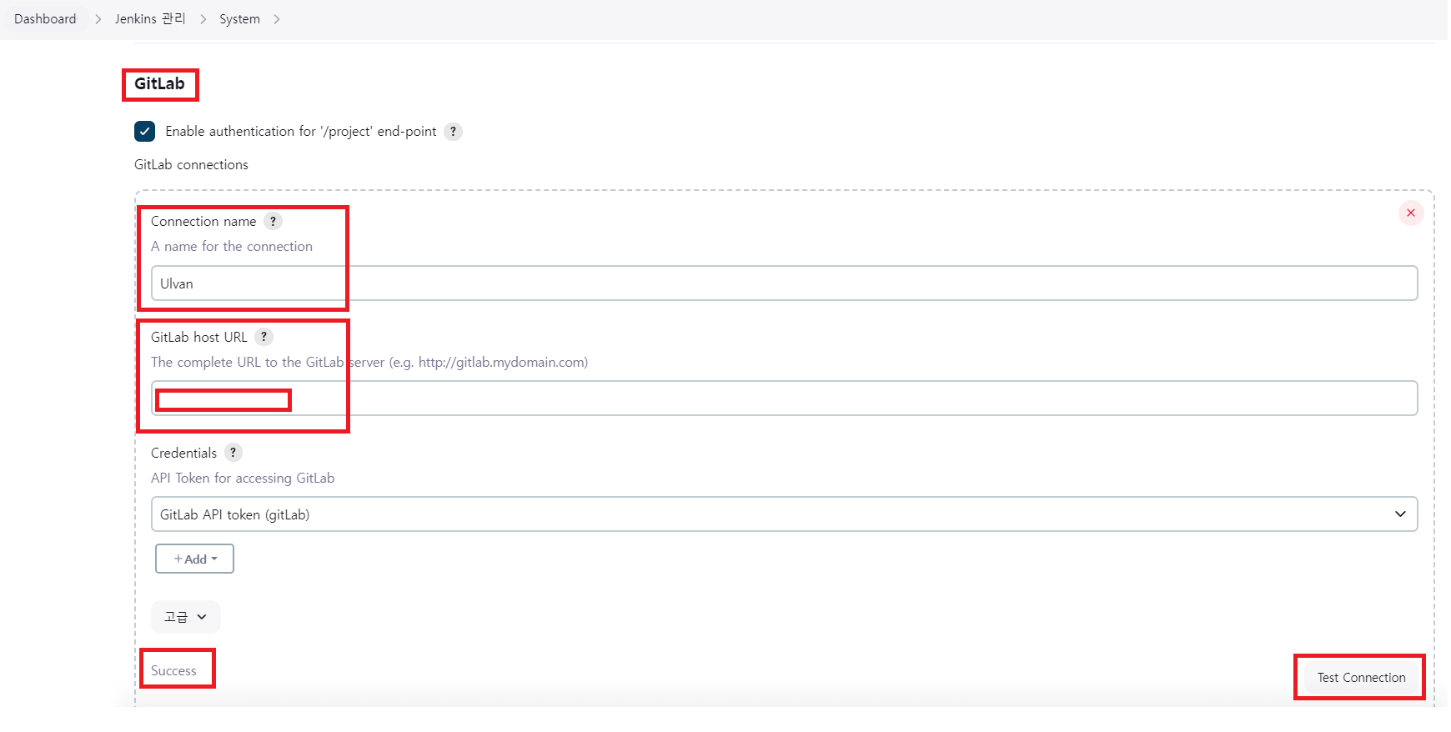
Task: Expand the Add credentials dropdown button
Action: click(194, 559)
